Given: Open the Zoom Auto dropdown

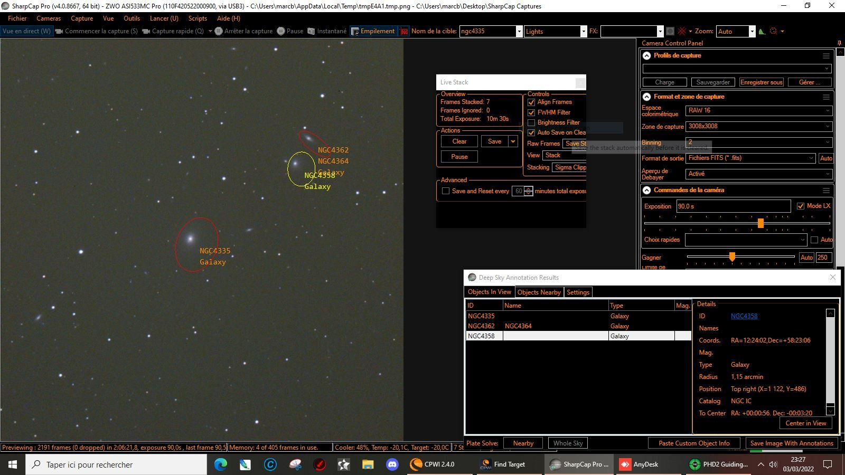Looking at the screenshot, I should (x=752, y=31).
